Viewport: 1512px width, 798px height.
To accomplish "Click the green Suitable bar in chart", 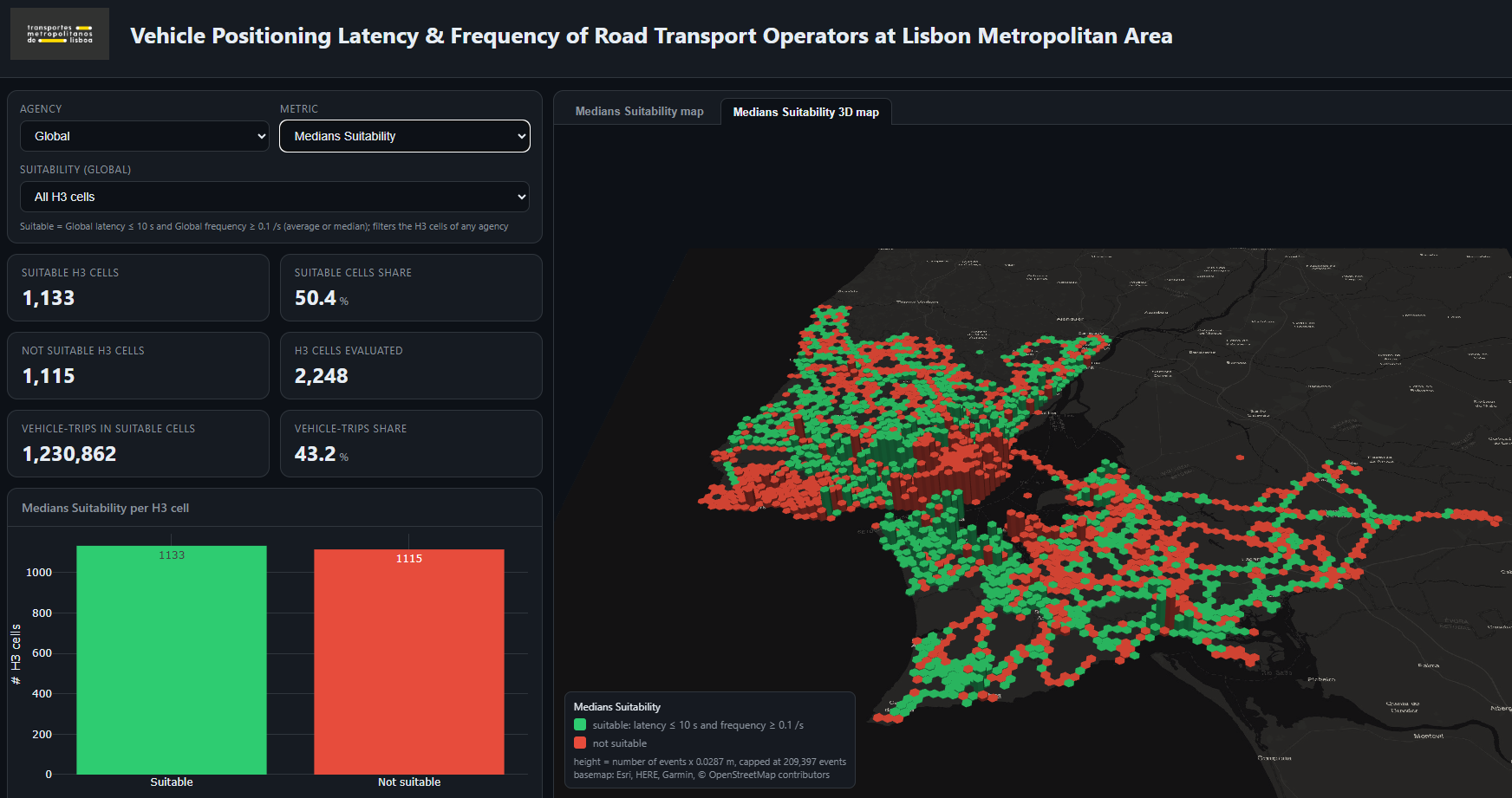I will 172,660.
